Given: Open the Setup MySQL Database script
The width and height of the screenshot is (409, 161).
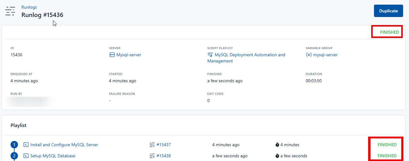Looking at the screenshot, I should pyautogui.click(x=53, y=156).
